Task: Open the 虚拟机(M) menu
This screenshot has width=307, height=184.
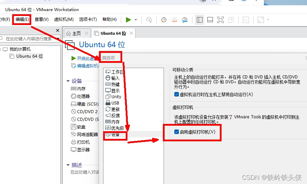Action: [x=64, y=19]
